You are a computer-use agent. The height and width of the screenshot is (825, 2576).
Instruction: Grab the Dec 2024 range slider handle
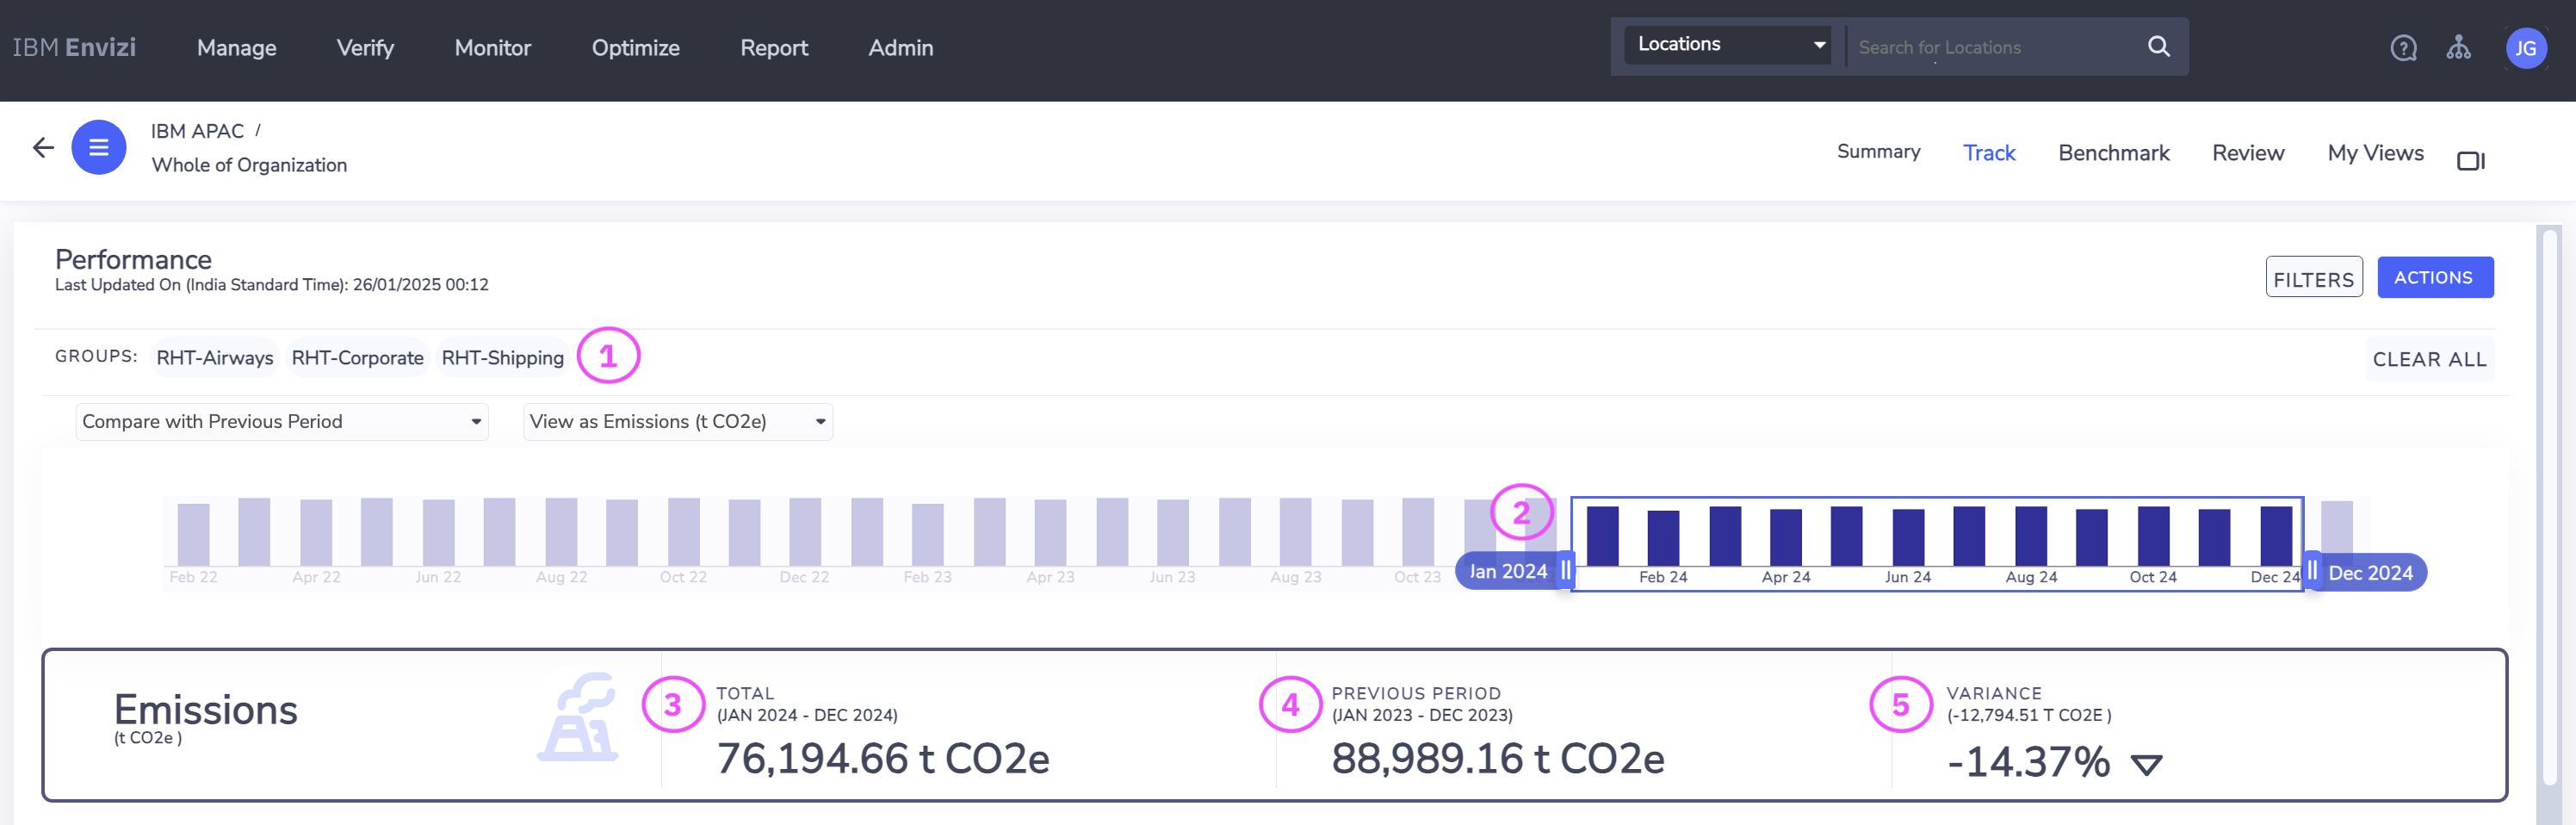tap(2312, 571)
